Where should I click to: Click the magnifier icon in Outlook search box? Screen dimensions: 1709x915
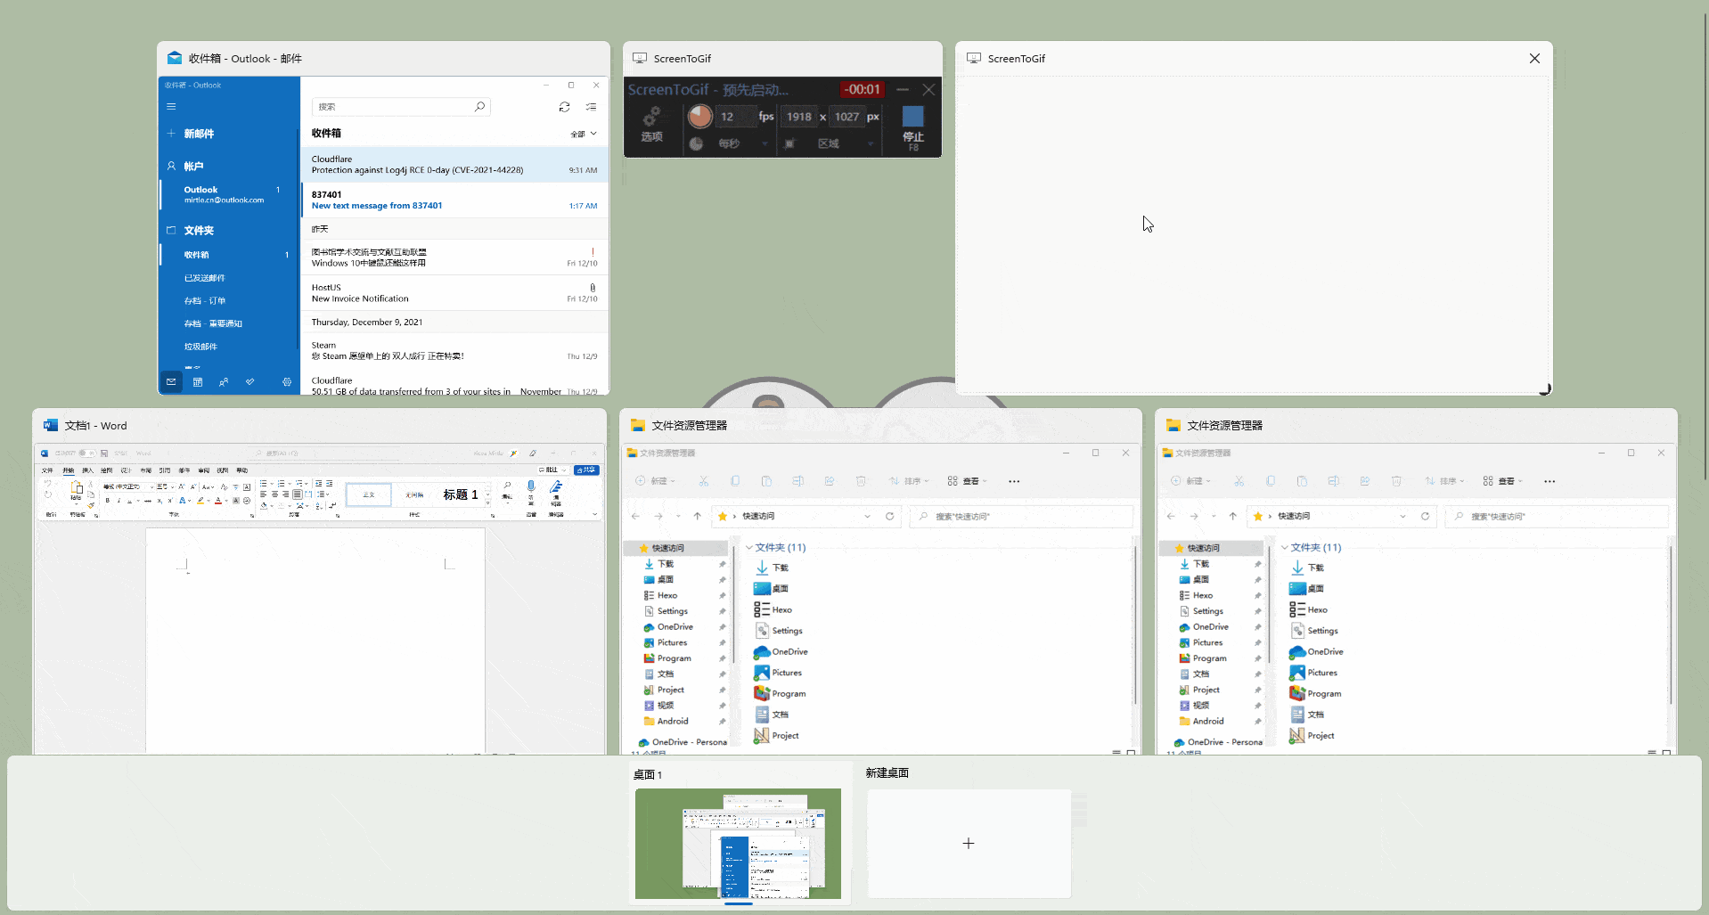[479, 107]
